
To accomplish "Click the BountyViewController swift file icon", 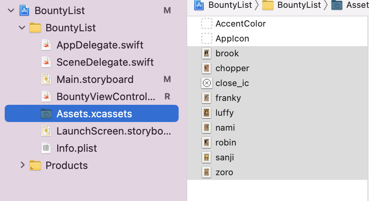I will (46, 96).
